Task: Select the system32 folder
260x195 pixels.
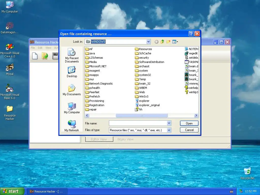Action: tap(143, 75)
